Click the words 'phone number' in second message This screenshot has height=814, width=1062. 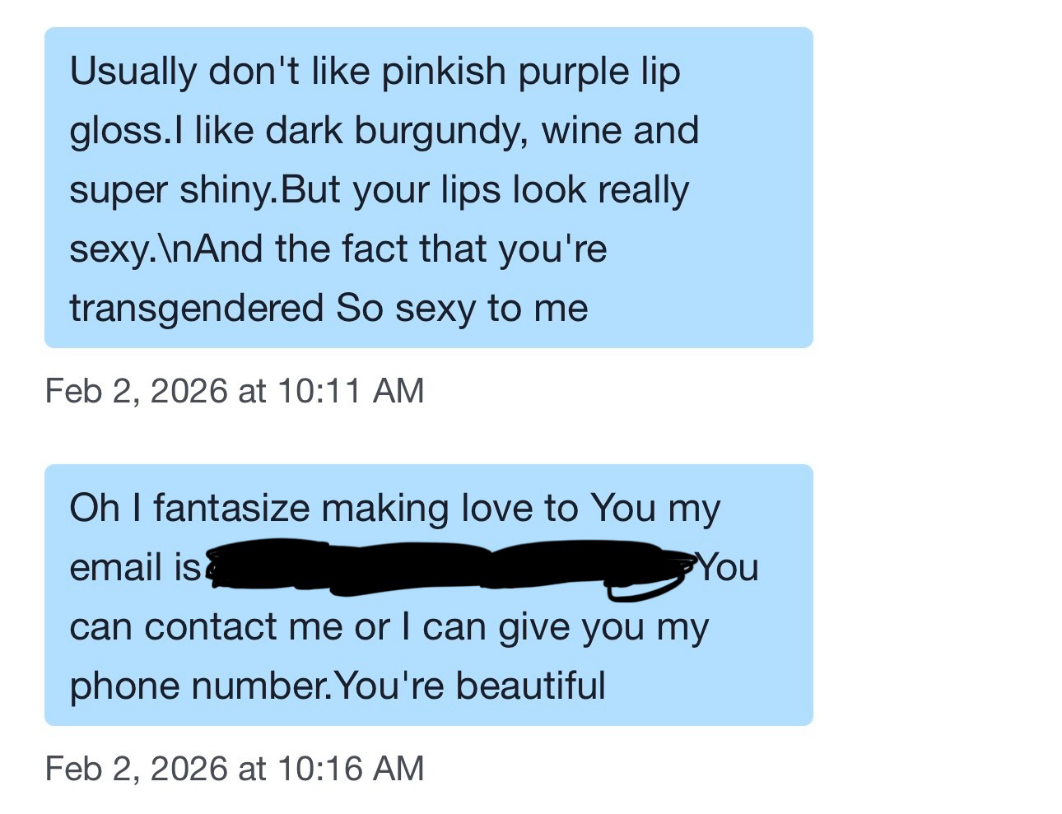(198, 686)
